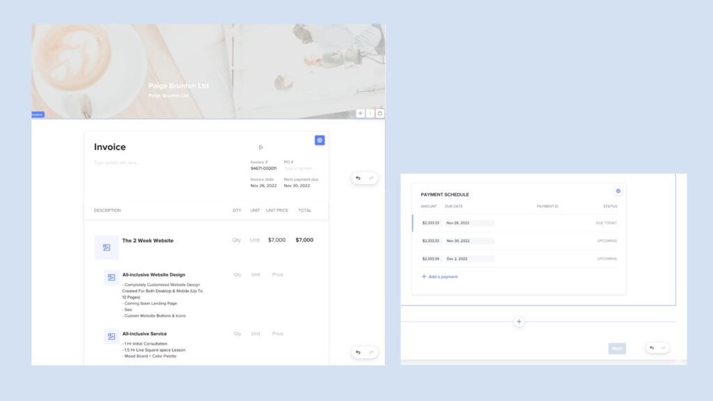Open the Invoice label tab at the header edge

(37, 114)
